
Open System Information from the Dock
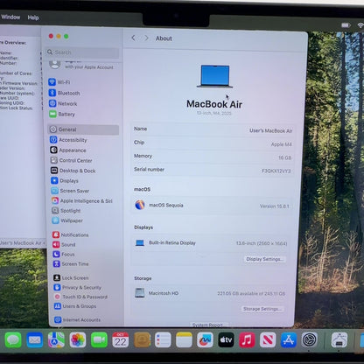click(339, 340)
